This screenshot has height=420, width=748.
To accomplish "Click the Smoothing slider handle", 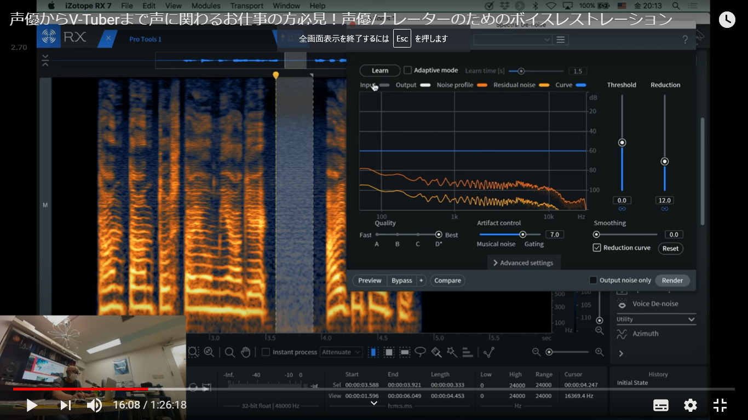I will [x=597, y=235].
